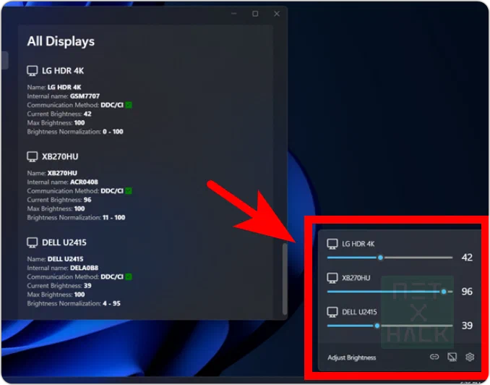
Task: Click the turn off displays icon
Action: click(452, 357)
